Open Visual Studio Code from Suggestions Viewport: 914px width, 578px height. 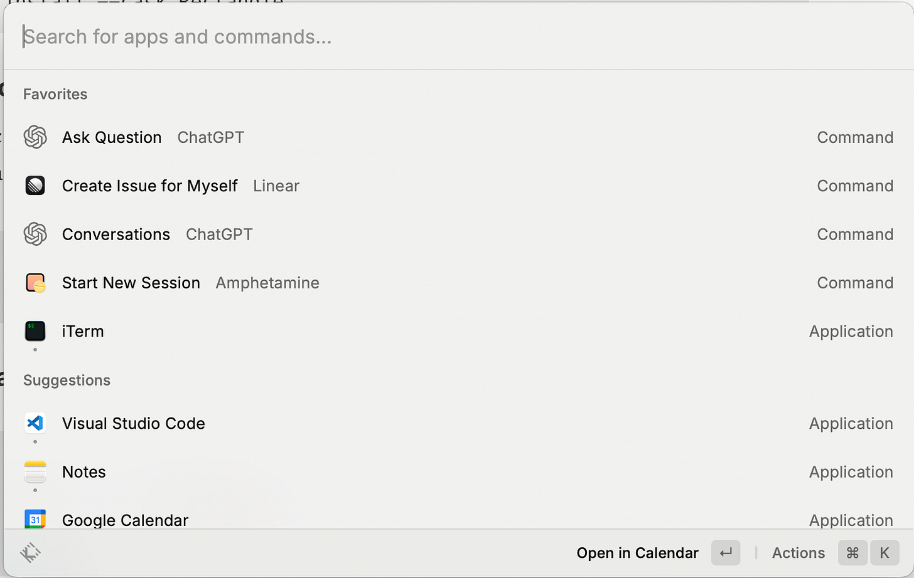458,423
